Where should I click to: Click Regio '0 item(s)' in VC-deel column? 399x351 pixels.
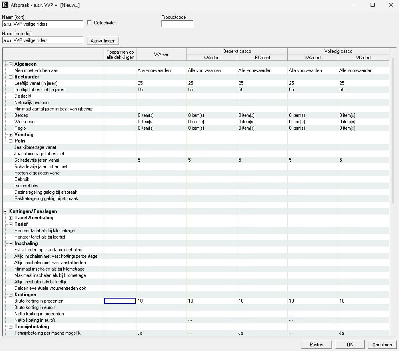click(x=347, y=128)
